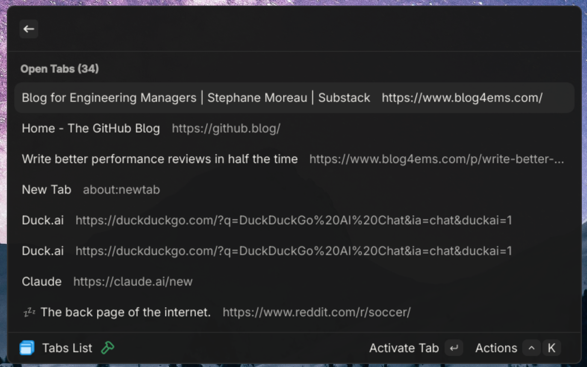The height and width of the screenshot is (367, 587).
Task: Click the caret key icon beside Actions
Action: 531,348
